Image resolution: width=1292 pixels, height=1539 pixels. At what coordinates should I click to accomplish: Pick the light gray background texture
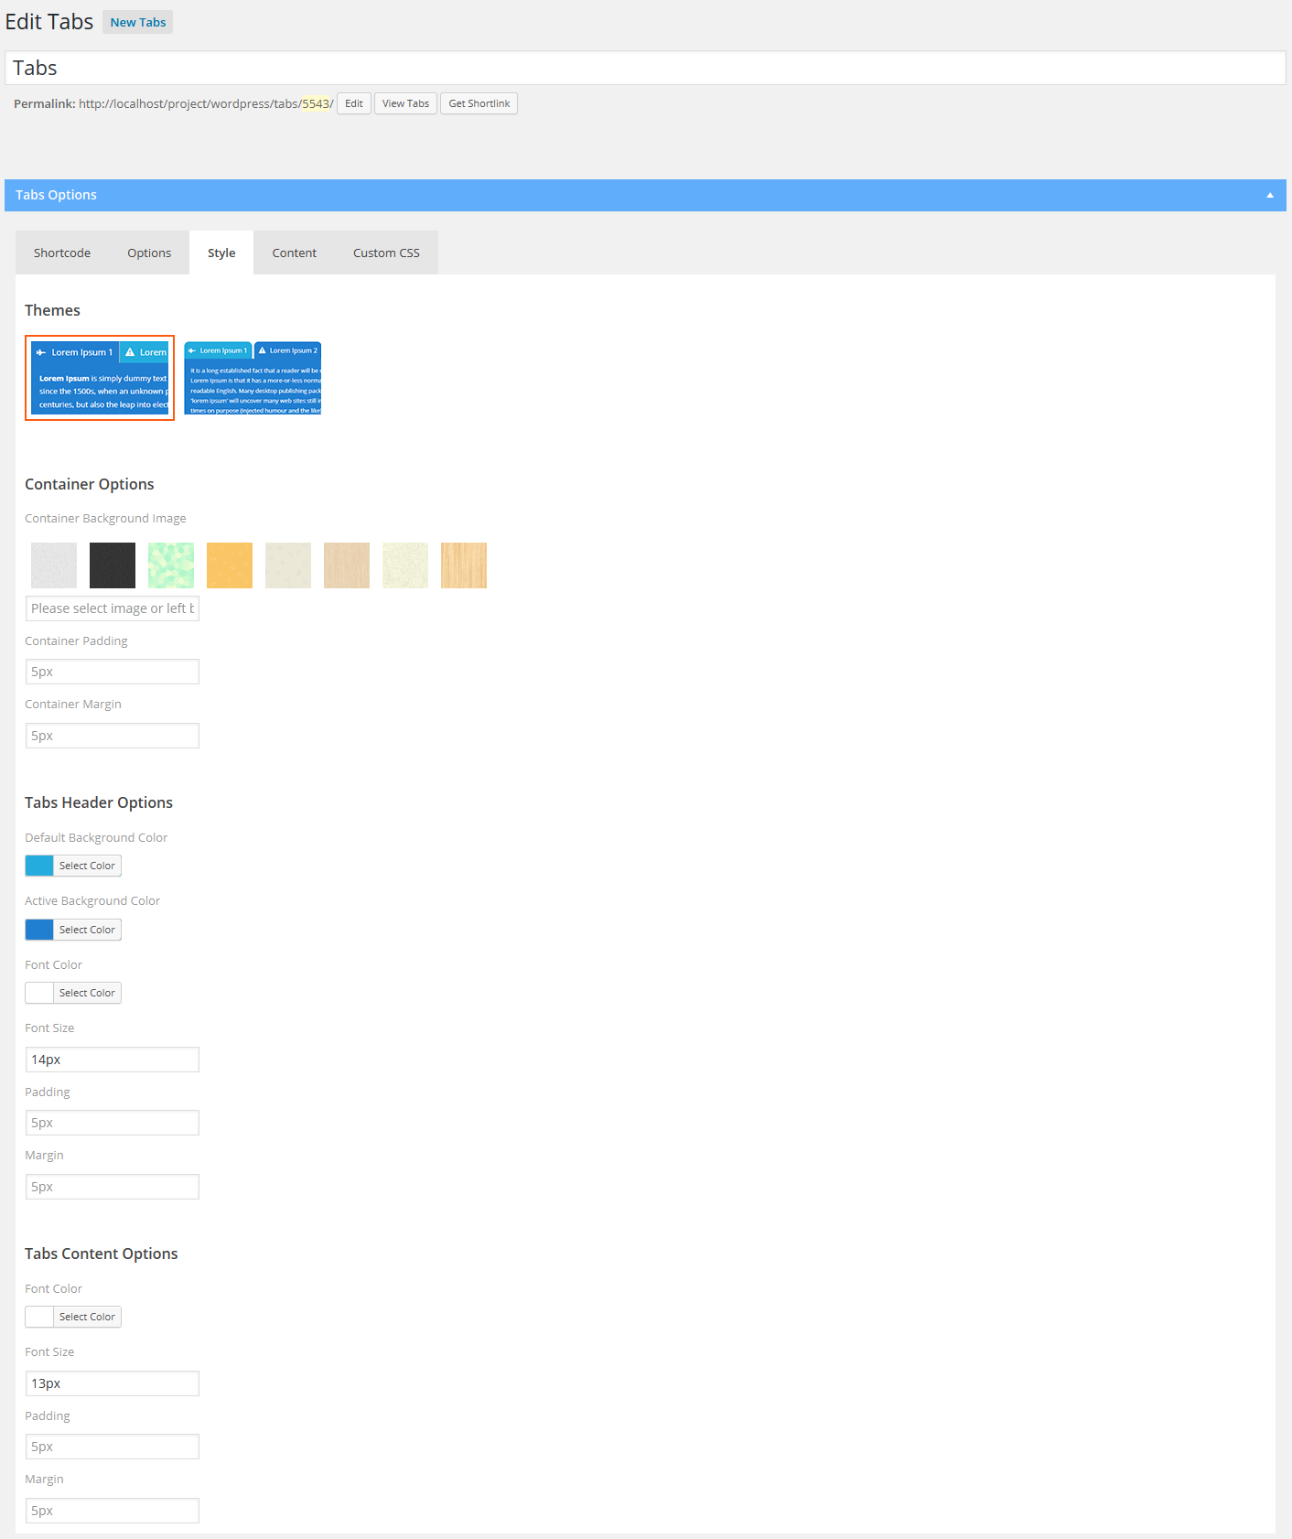tap(54, 565)
